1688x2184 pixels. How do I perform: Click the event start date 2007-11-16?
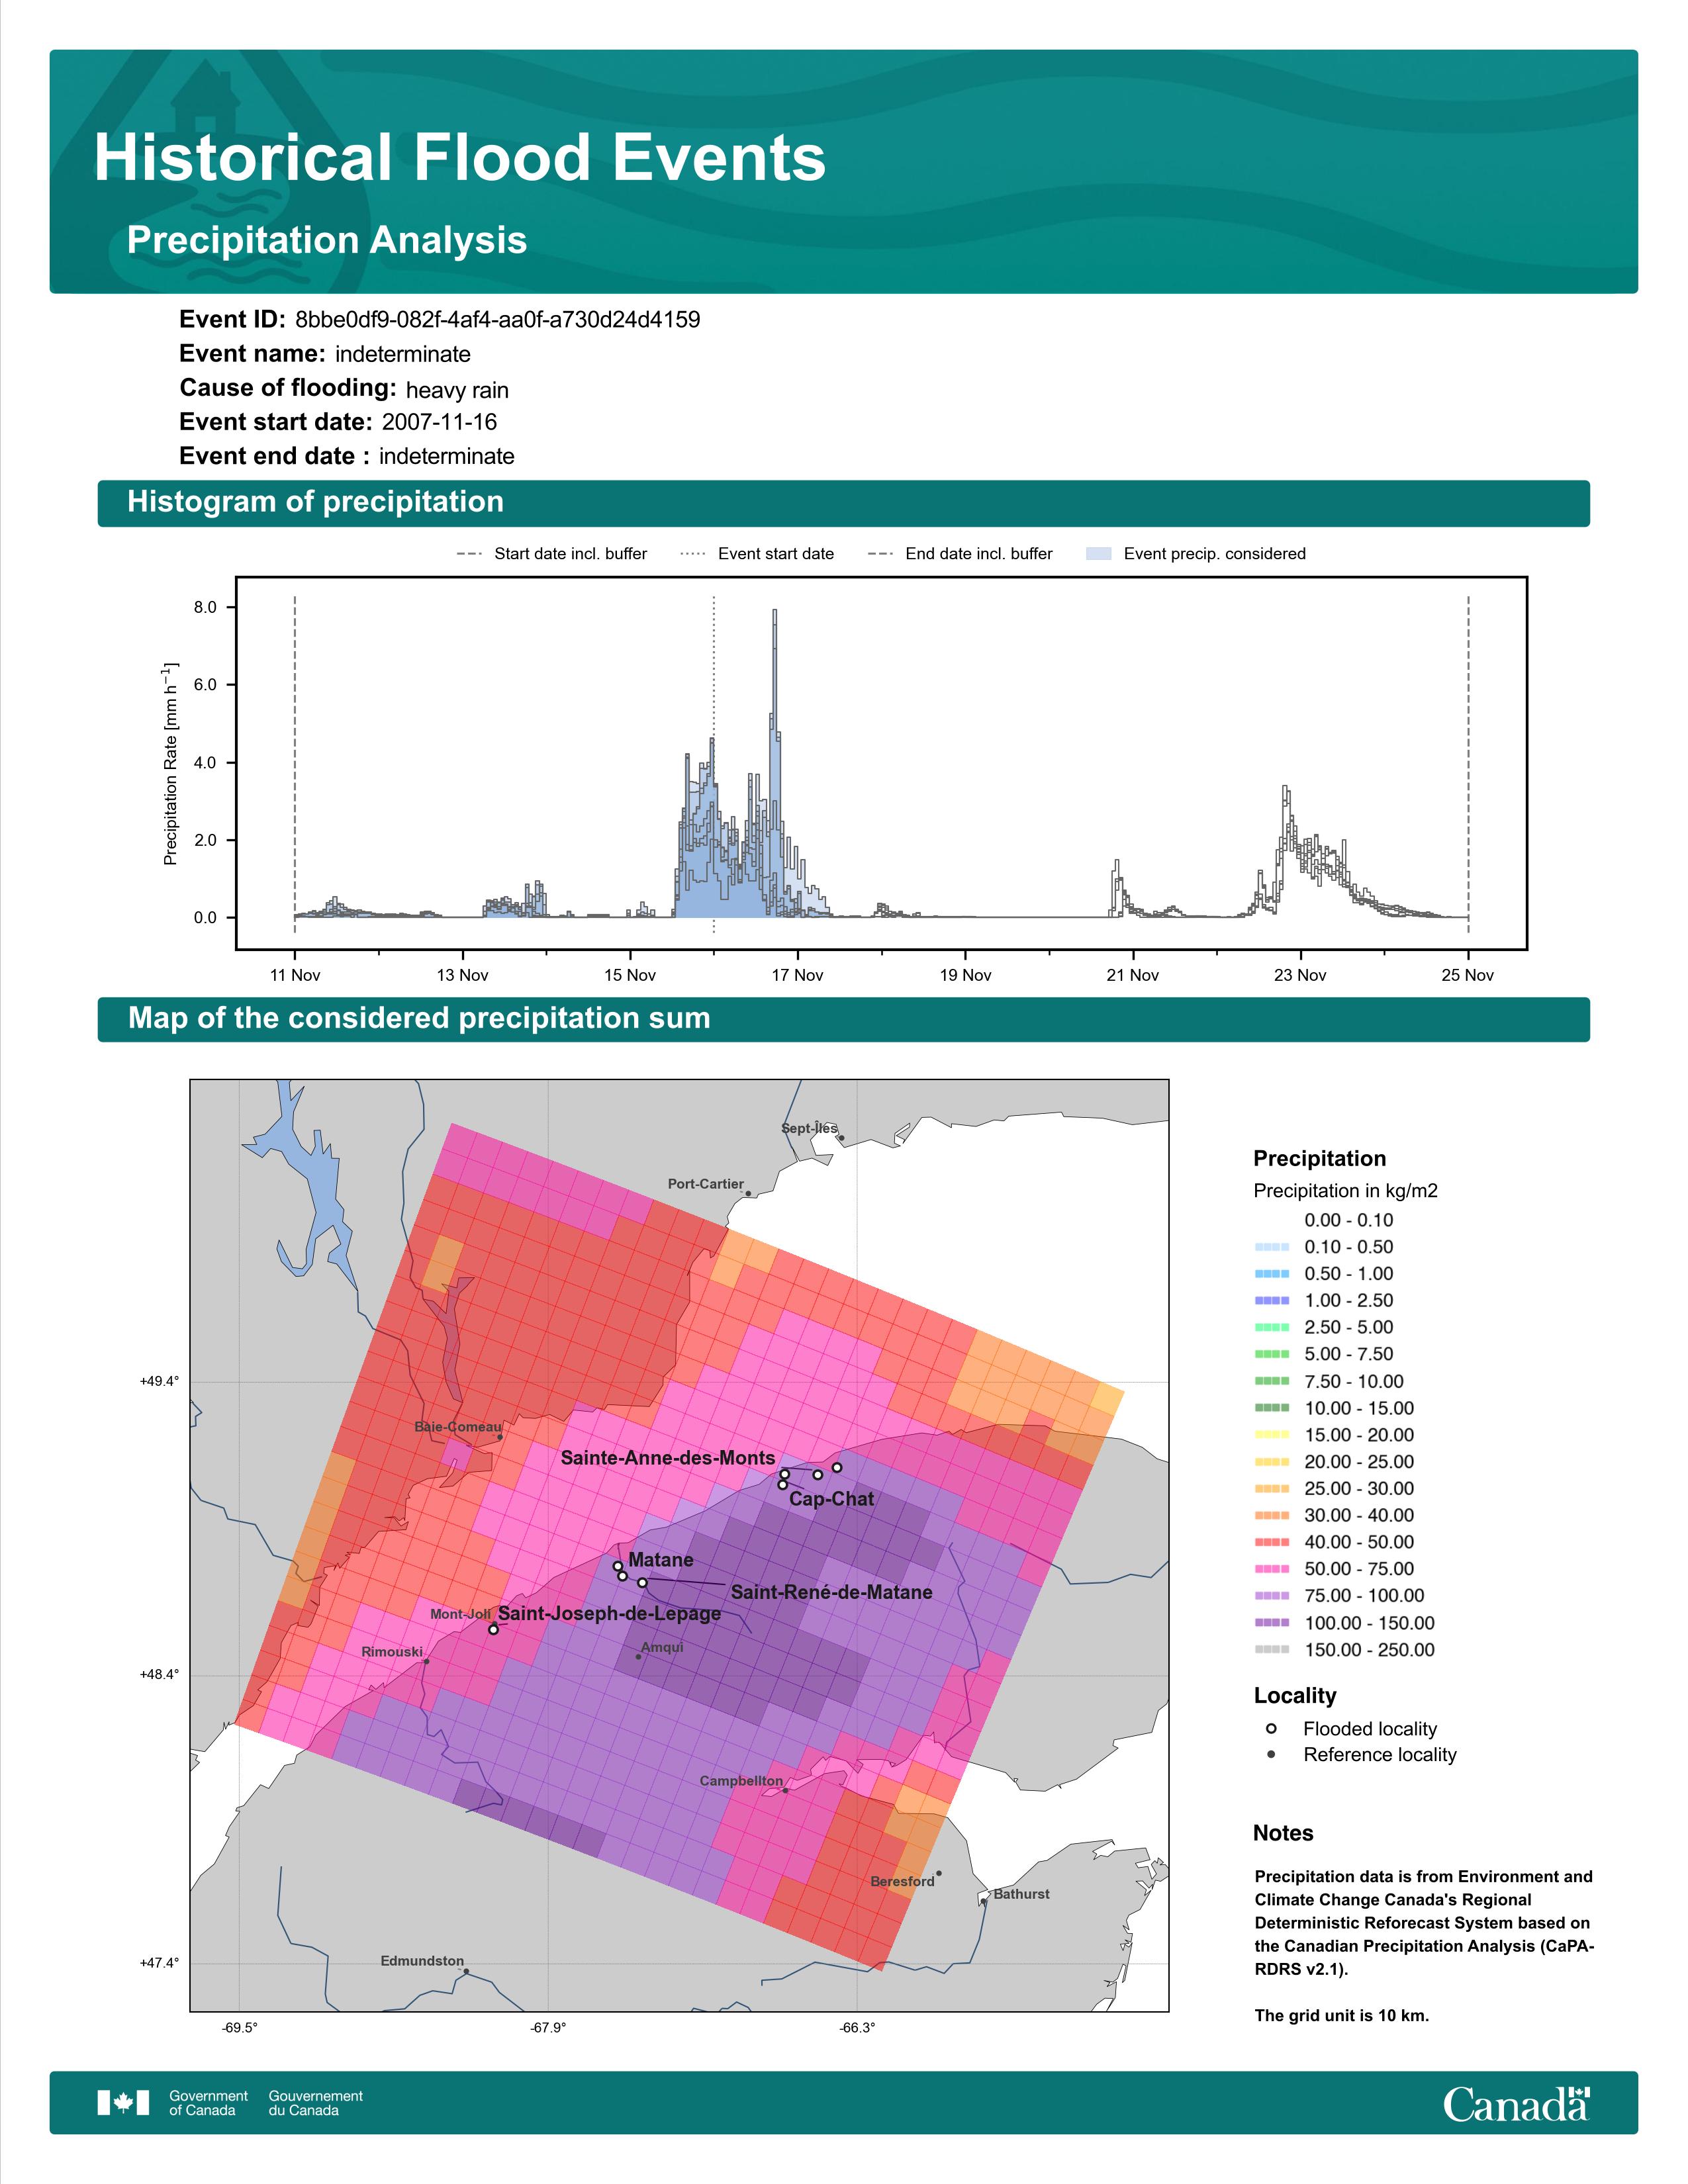click(x=439, y=422)
